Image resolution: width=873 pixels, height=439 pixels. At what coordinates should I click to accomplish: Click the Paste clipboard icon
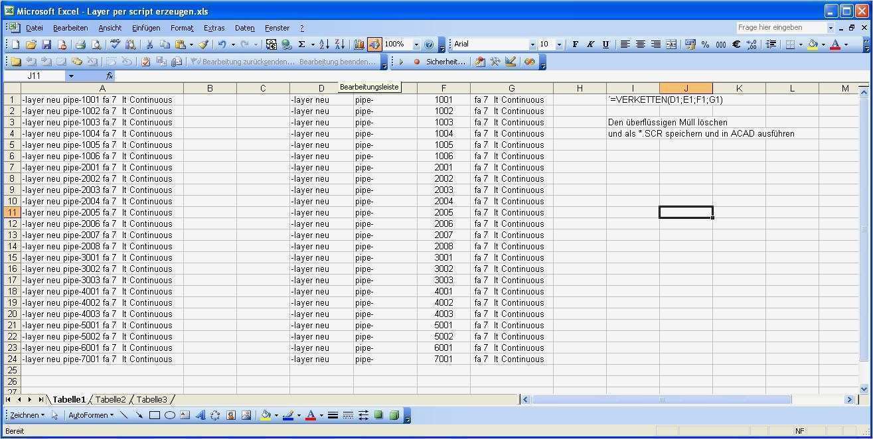tap(180, 44)
